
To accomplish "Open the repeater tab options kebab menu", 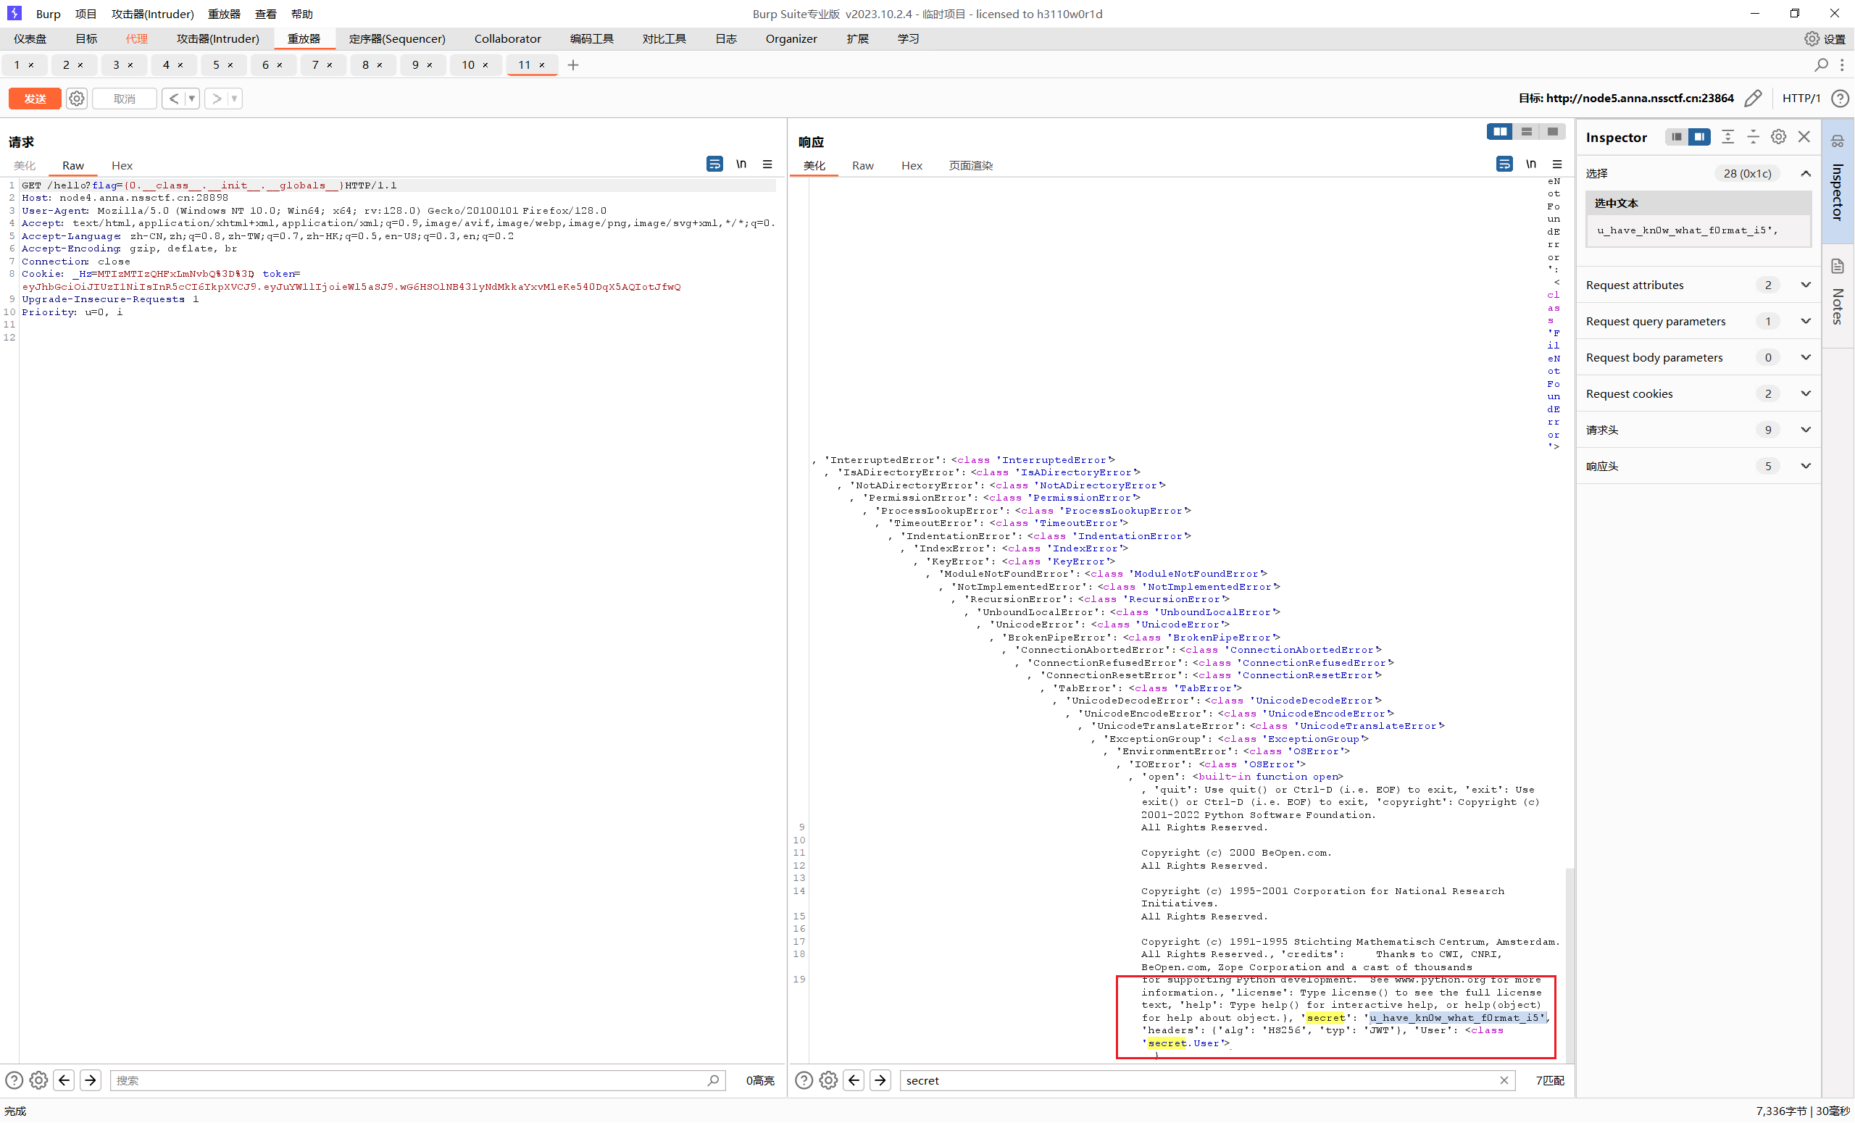I will click(x=1842, y=64).
